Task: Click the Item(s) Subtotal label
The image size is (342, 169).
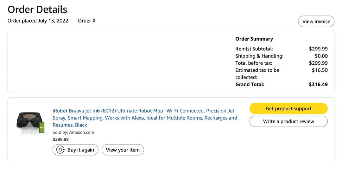Action: (x=254, y=49)
